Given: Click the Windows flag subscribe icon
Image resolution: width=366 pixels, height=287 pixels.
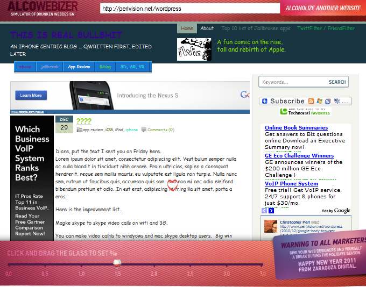Looking at the screenshot, I should coord(320,101).
